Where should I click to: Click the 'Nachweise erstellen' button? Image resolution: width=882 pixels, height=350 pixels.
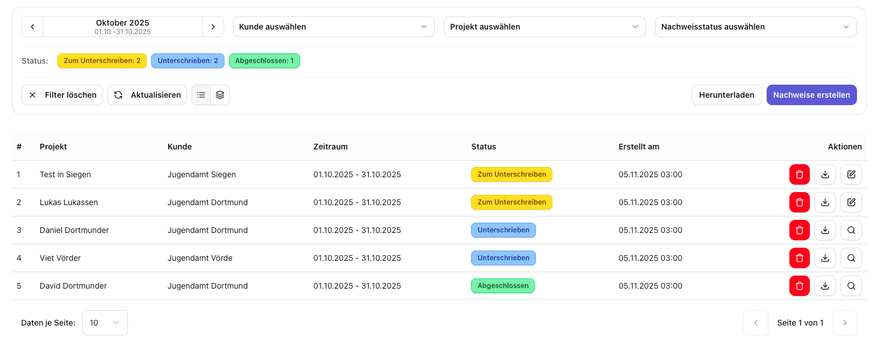coord(811,95)
